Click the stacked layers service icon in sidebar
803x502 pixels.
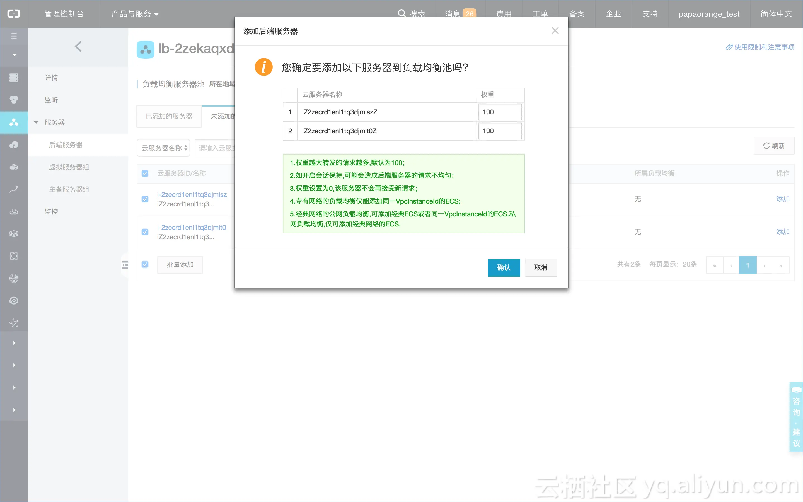click(14, 233)
